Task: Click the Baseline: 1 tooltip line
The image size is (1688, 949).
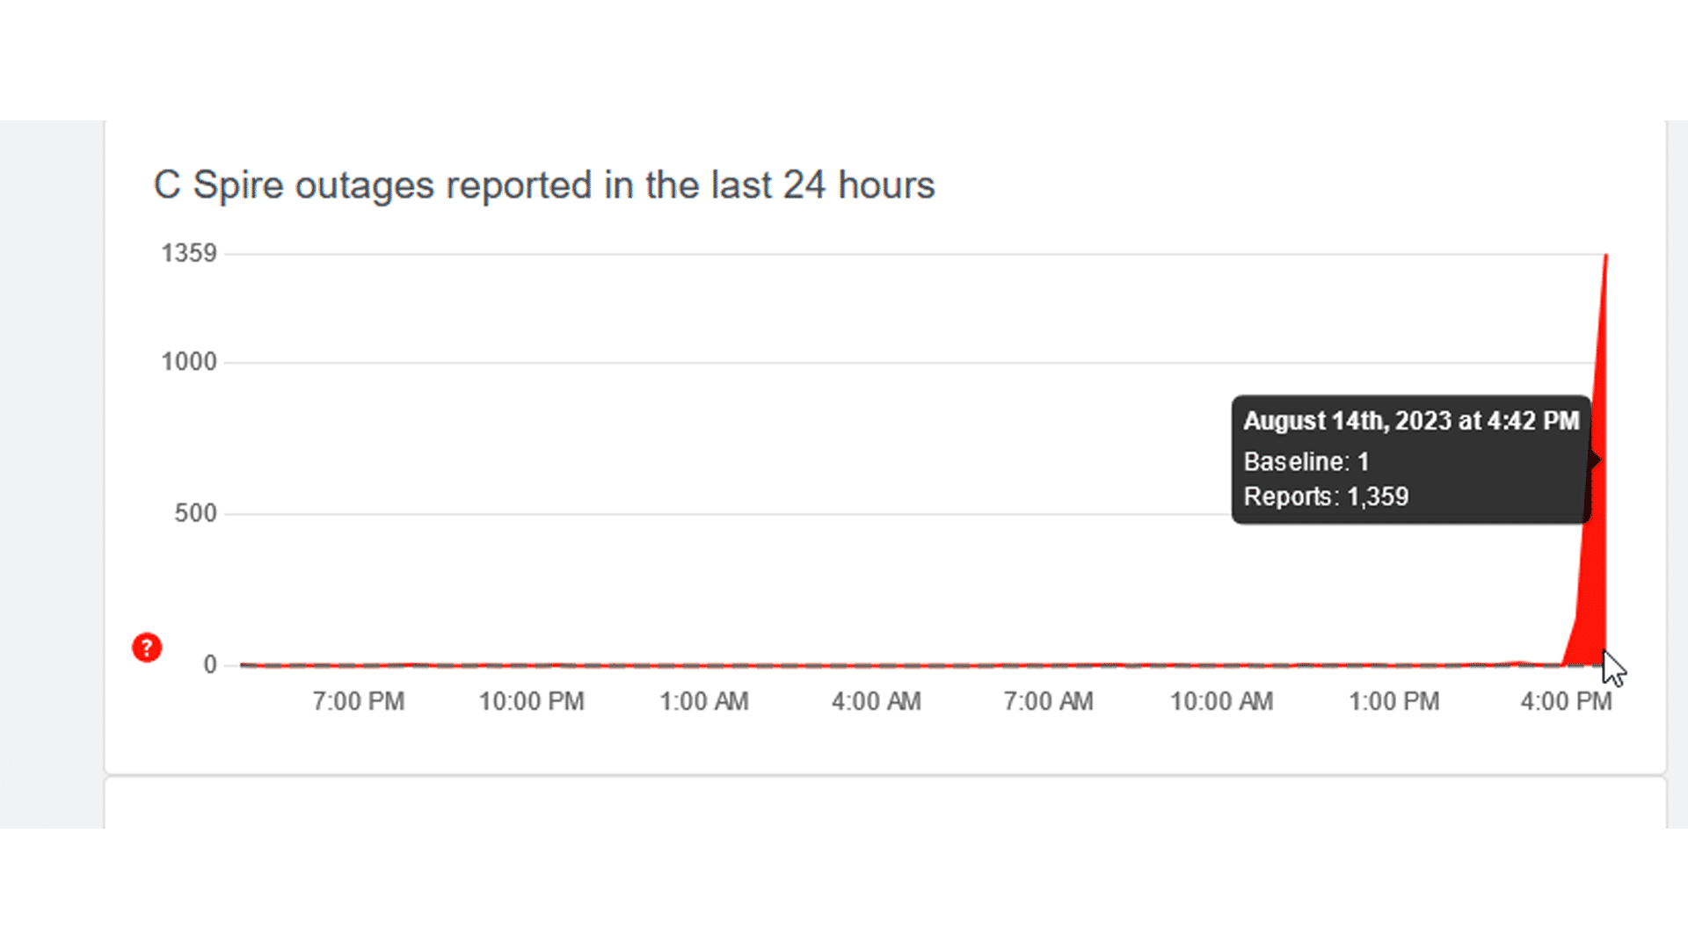Action: [x=1306, y=461]
